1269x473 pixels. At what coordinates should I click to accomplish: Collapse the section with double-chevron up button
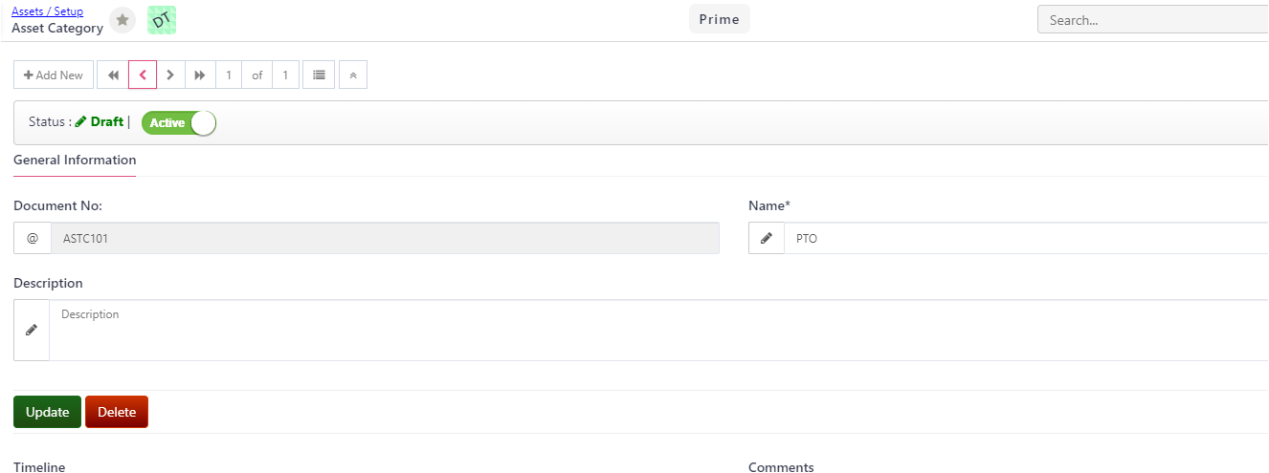click(353, 75)
